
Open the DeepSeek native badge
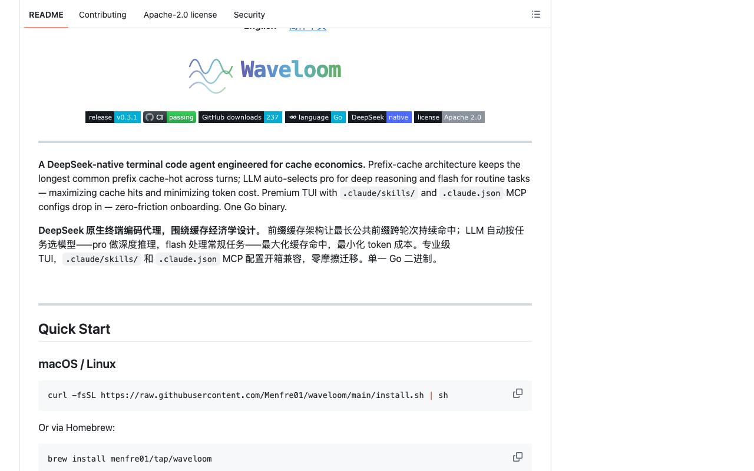380,117
